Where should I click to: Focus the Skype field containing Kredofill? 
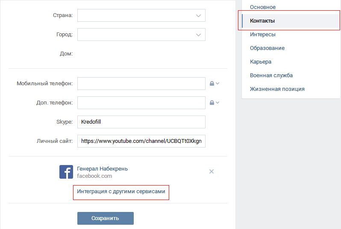coord(141,122)
